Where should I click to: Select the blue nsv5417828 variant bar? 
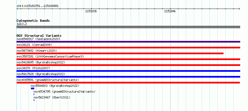click(128, 77)
